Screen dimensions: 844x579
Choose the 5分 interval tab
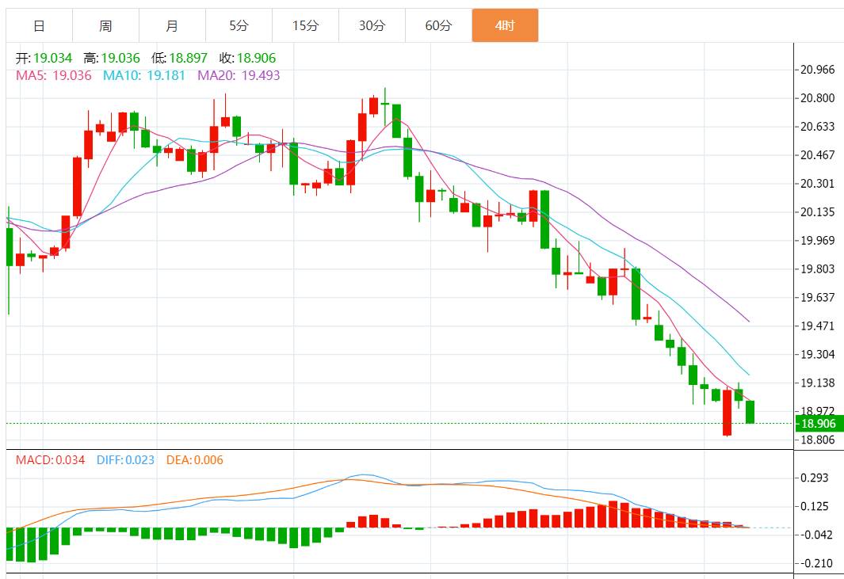coord(239,25)
